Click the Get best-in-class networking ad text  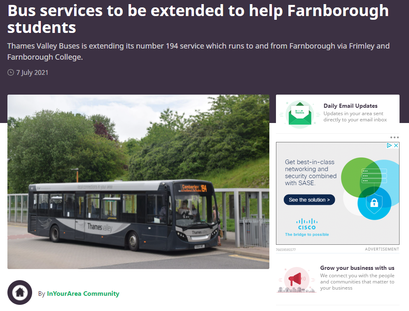[x=311, y=172]
